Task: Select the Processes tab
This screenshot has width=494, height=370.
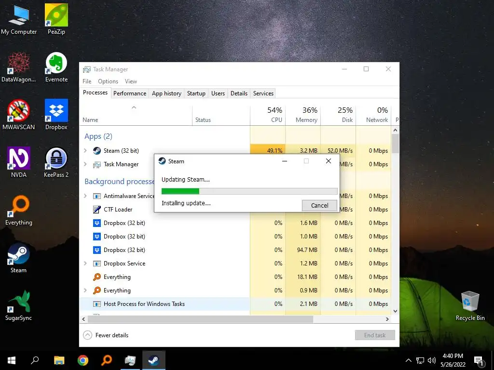Action: click(x=95, y=92)
